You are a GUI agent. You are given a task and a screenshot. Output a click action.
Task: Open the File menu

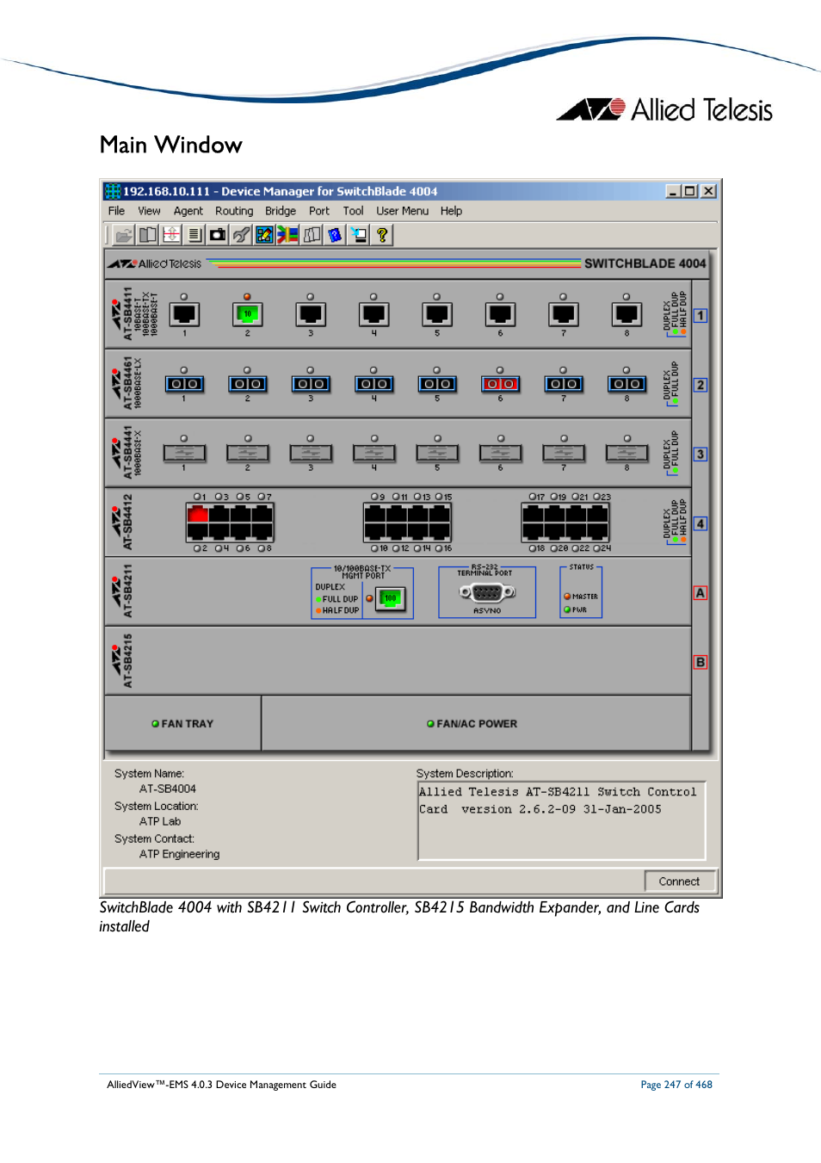click(116, 211)
